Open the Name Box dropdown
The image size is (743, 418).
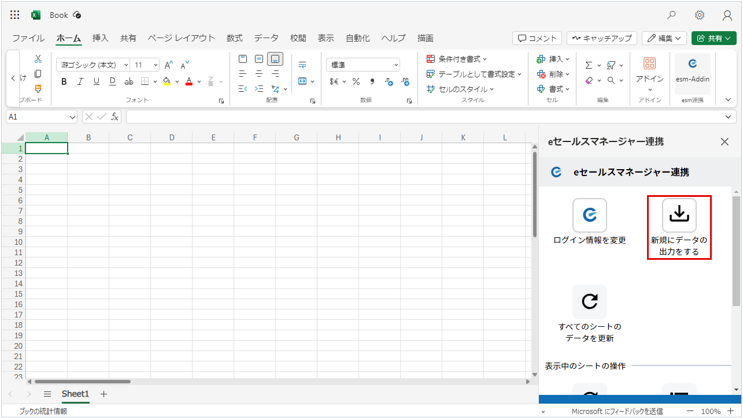click(x=72, y=117)
